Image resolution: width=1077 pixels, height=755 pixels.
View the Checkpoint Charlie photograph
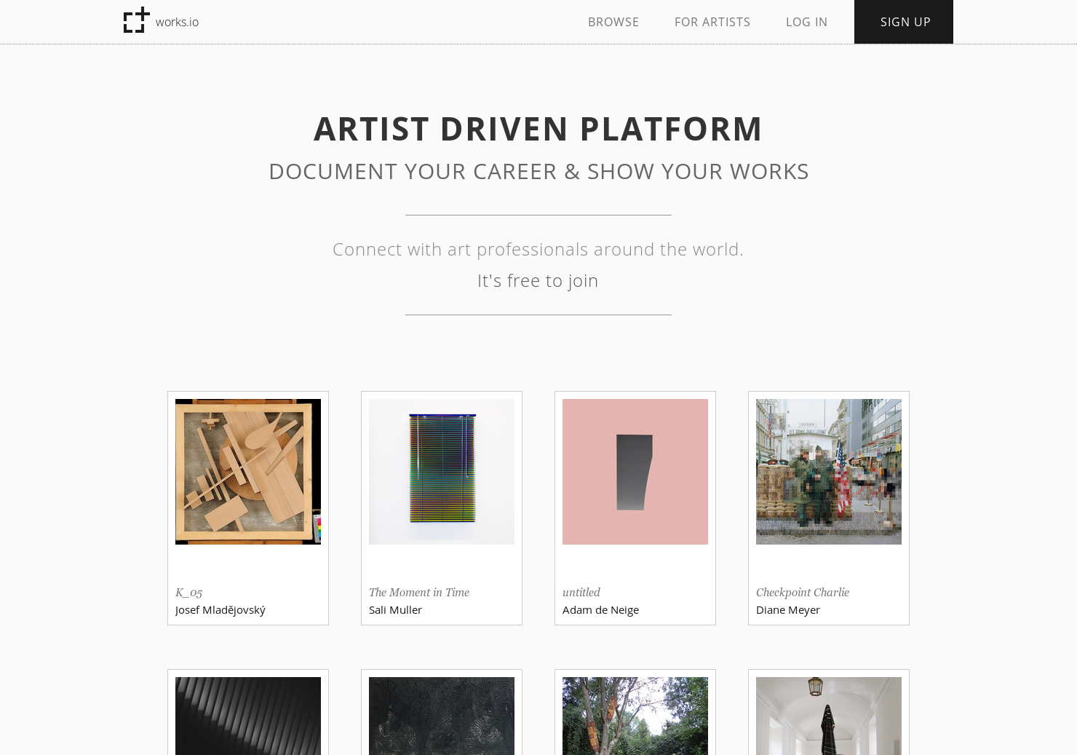pos(828,471)
